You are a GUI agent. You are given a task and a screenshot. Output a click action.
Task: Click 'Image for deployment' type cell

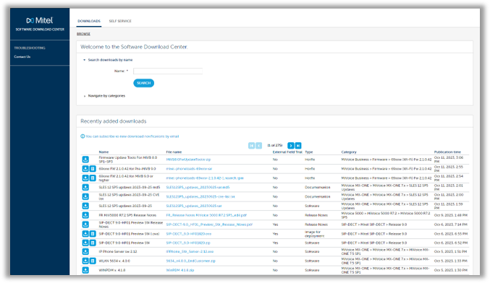pyautogui.click(x=314, y=234)
